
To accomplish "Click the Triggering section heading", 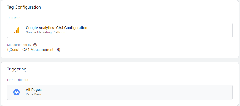I will point(17,69).
